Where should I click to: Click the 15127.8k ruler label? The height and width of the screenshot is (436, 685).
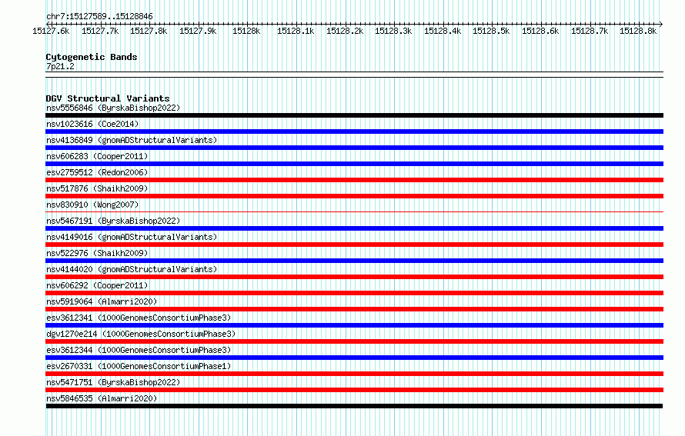(149, 31)
